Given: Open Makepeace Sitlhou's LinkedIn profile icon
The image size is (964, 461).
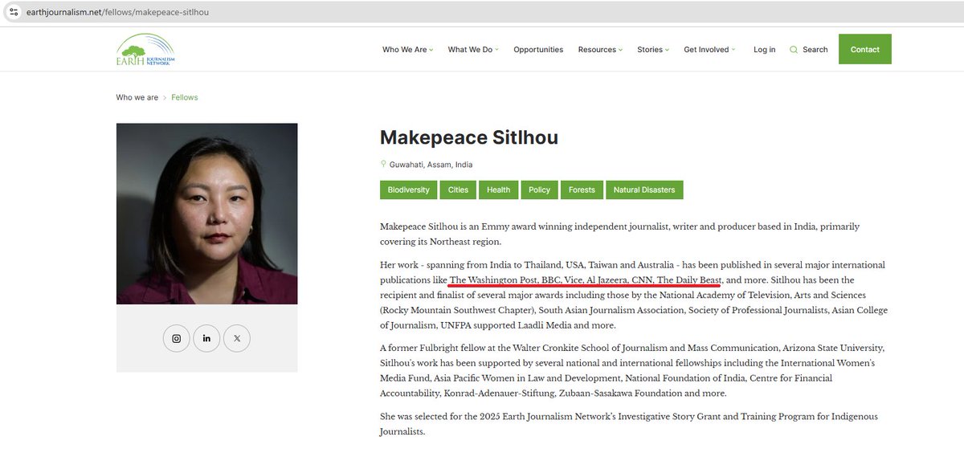Looking at the screenshot, I should pos(206,338).
